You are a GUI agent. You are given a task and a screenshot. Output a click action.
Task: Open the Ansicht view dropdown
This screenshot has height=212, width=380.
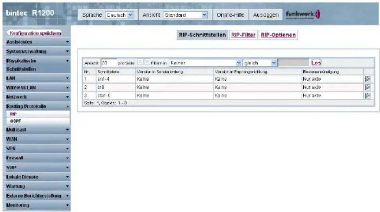[185, 15]
